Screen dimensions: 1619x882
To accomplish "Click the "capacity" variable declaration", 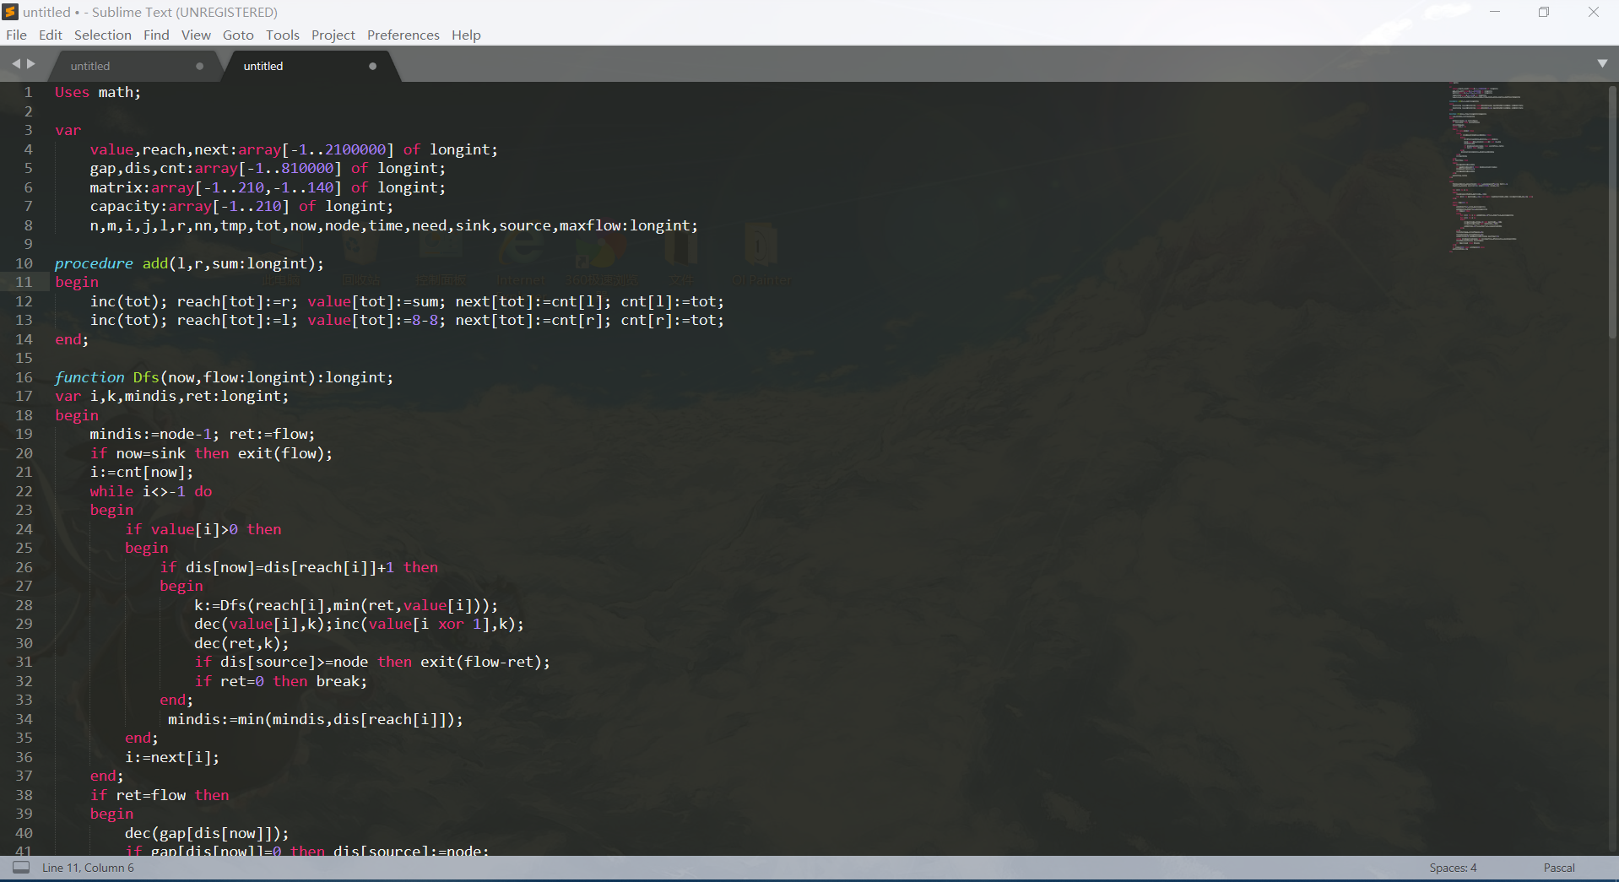I will pyautogui.click(x=124, y=206).
